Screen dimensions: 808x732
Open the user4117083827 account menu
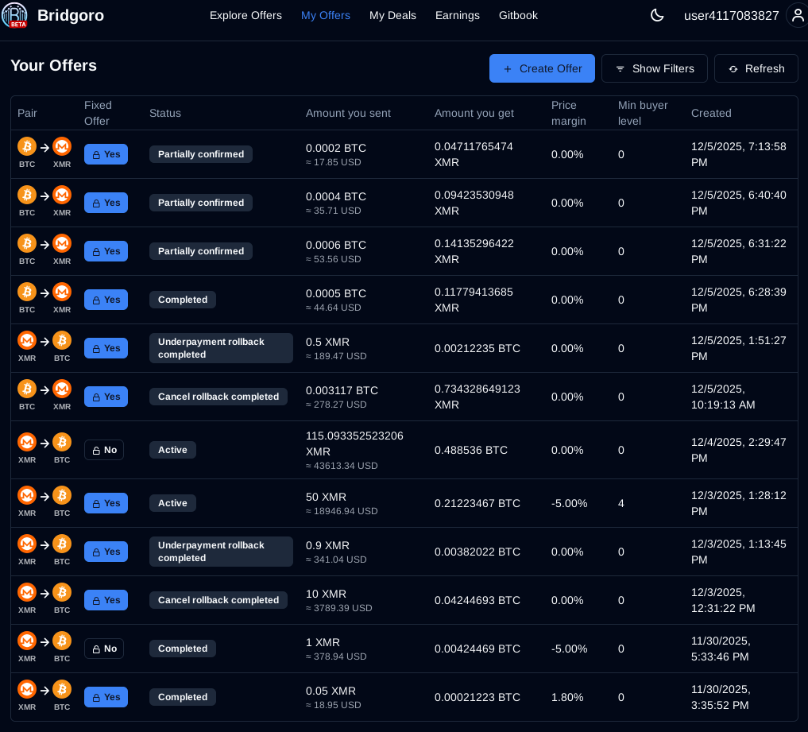click(x=731, y=15)
